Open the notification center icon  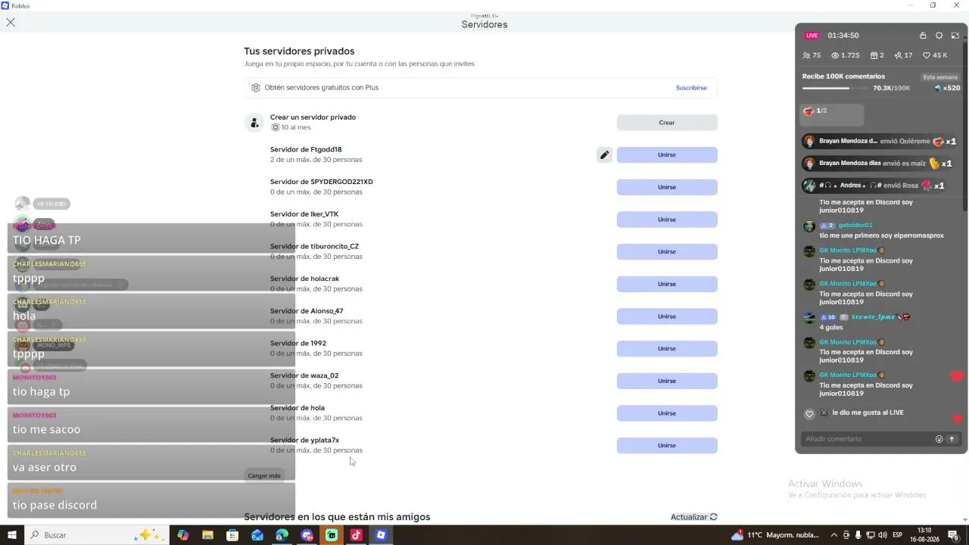pos(954,535)
